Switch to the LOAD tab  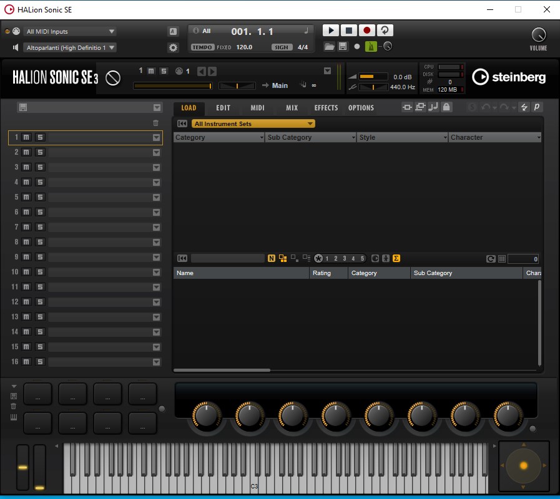(x=189, y=108)
